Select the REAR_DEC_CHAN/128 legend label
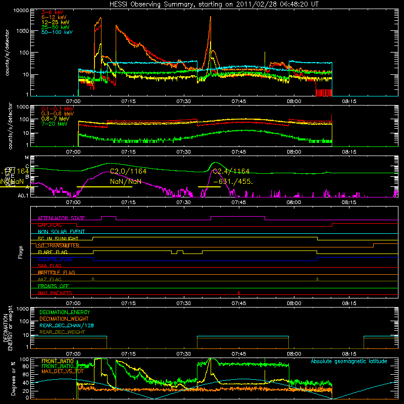This screenshot has height=404, width=404. click(x=67, y=325)
